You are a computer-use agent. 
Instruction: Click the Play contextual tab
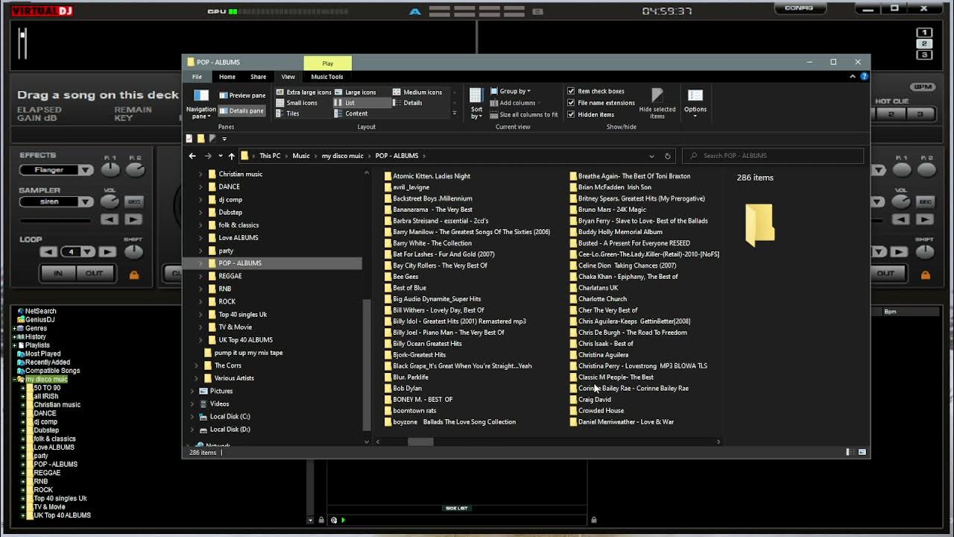(327, 63)
